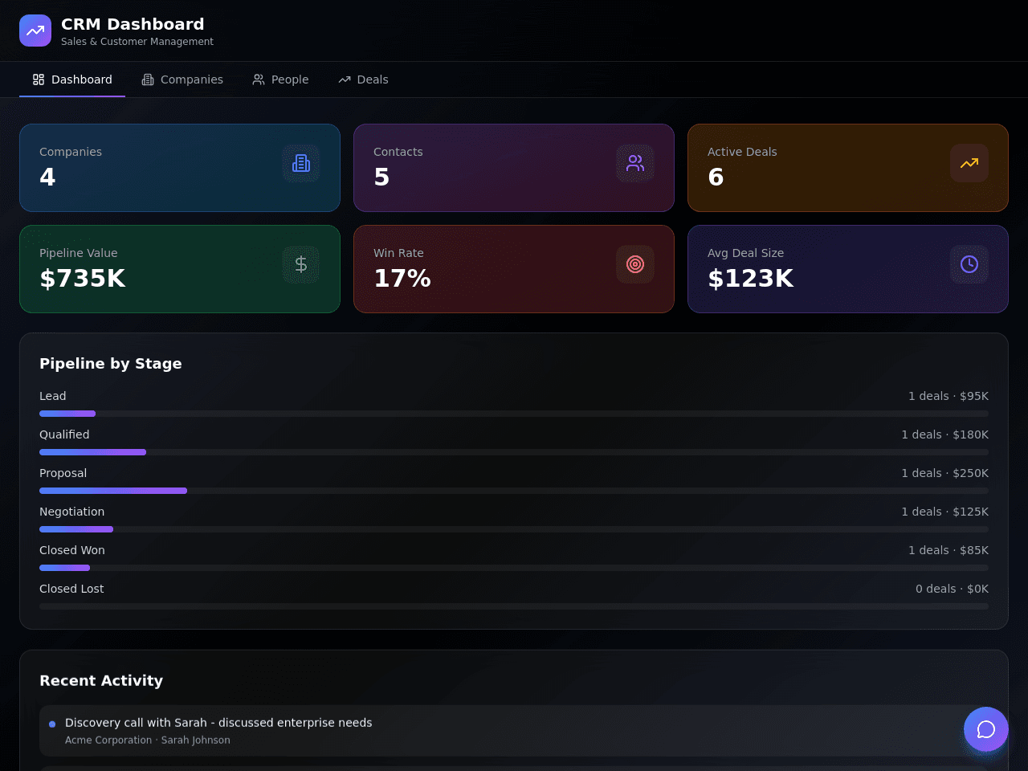
Task: Click the $123K average deal size
Action: [751, 278]
